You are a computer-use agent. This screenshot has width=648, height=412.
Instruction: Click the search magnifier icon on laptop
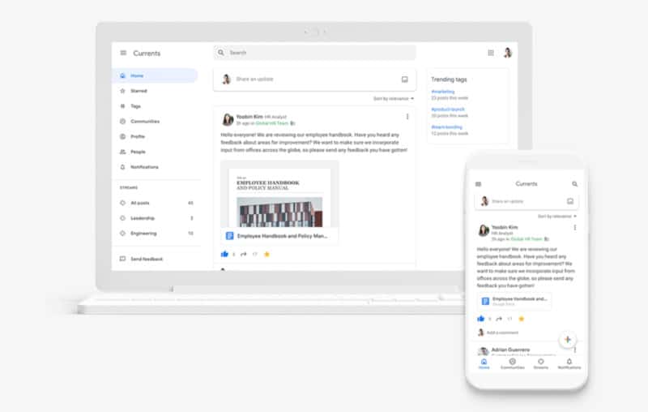pos(220,53)
